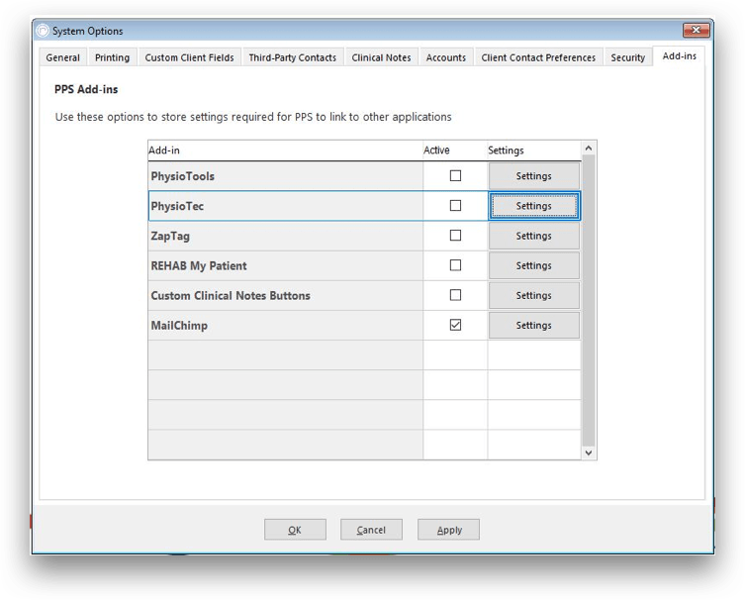Click the Cancel button
The height and width of the screenshot is (600, 745).
click(x=371, y=530)
